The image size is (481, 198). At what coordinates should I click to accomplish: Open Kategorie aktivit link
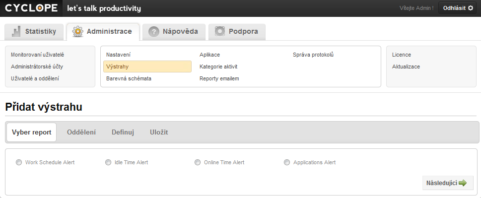pos(218,66)
